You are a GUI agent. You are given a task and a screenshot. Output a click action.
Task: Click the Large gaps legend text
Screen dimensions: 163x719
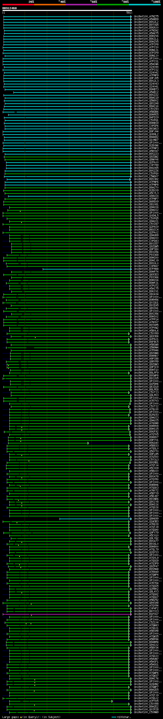11,717
